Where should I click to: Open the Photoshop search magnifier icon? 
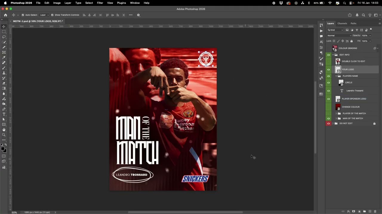[363, 15]
